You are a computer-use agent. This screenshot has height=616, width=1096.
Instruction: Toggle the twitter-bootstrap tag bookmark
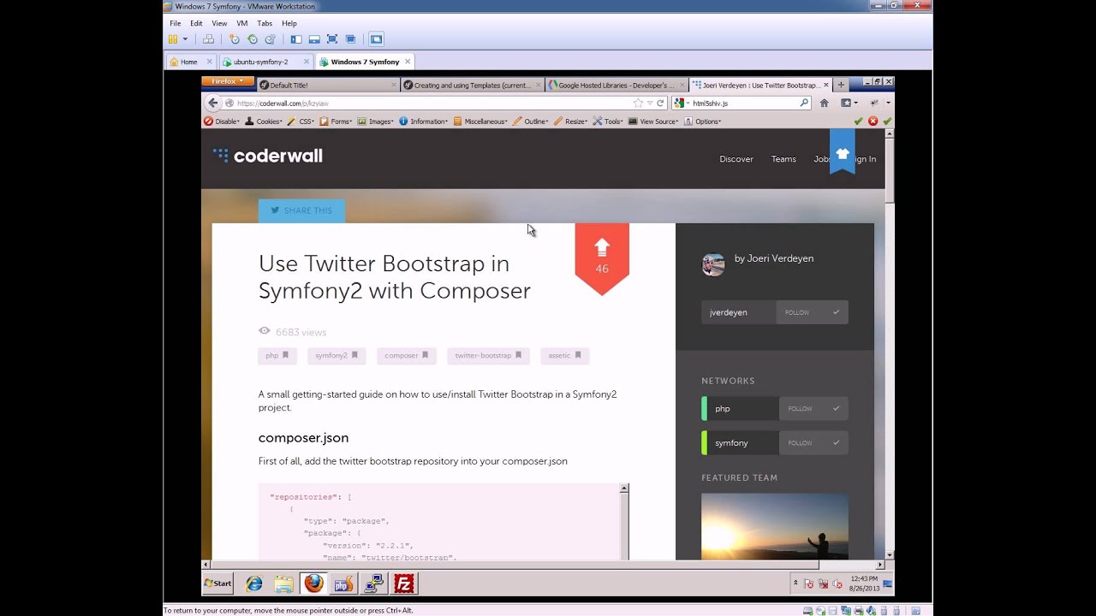[518, 355]
